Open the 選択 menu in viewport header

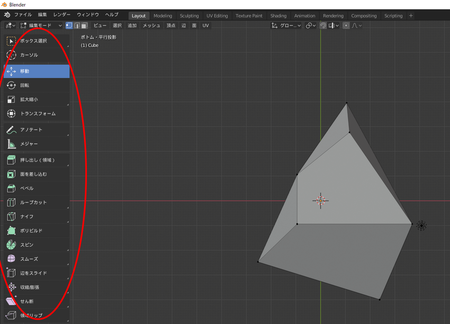tap(117, 25)
